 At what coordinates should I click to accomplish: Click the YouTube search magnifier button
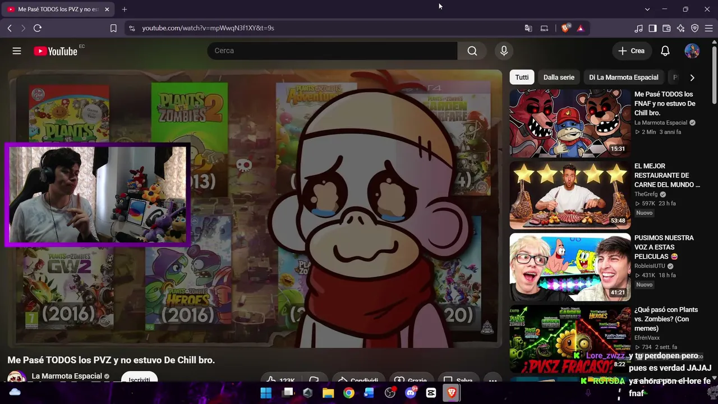point(472,51)
